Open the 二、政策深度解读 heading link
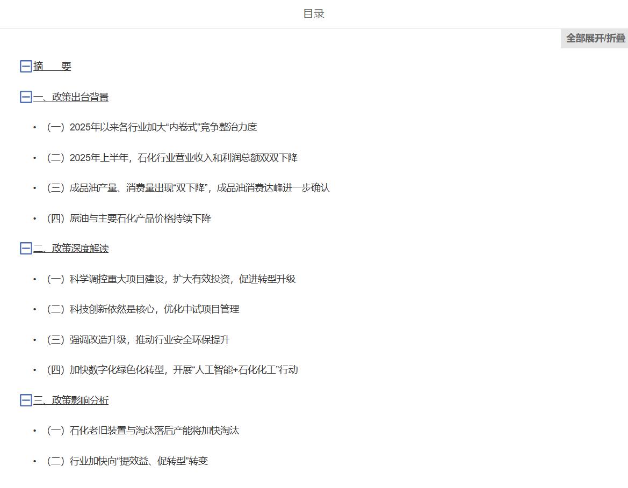This screenshot has height=488, width=628. tap(71, 249)
